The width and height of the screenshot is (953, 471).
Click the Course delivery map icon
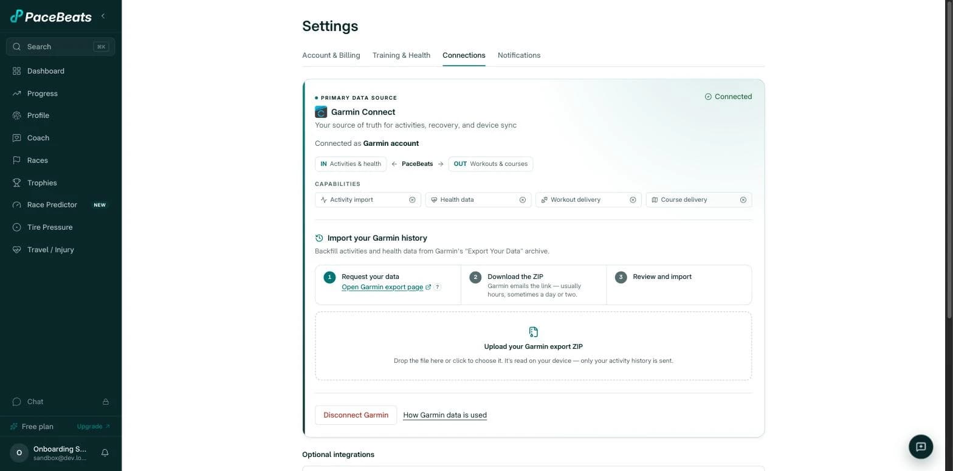[655, 200]
